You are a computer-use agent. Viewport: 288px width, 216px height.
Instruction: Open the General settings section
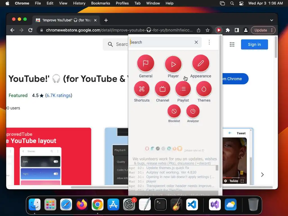click(x=146, y=63)
